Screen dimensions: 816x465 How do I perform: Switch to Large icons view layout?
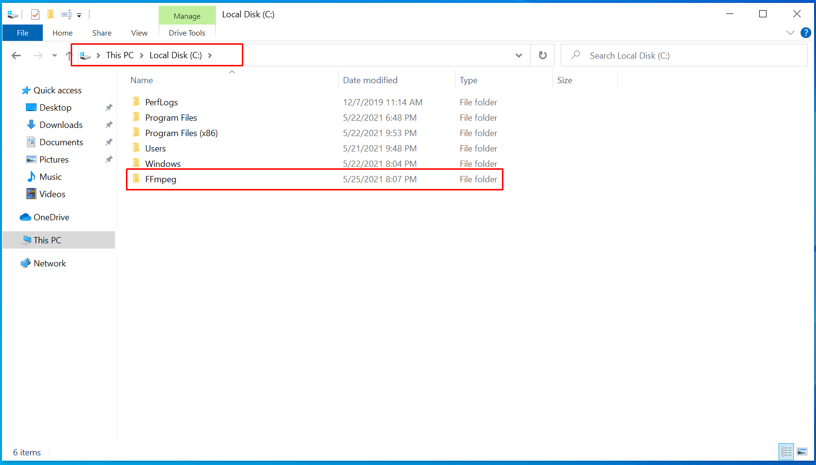(x=802, y=452)
